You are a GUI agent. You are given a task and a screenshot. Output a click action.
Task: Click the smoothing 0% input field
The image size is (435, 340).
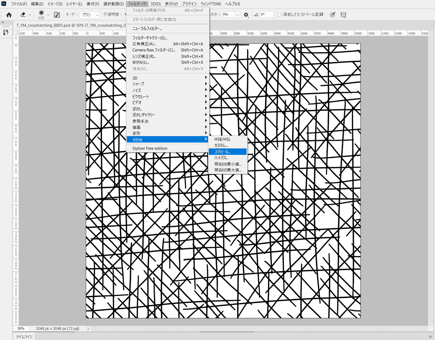coord(228,15)
